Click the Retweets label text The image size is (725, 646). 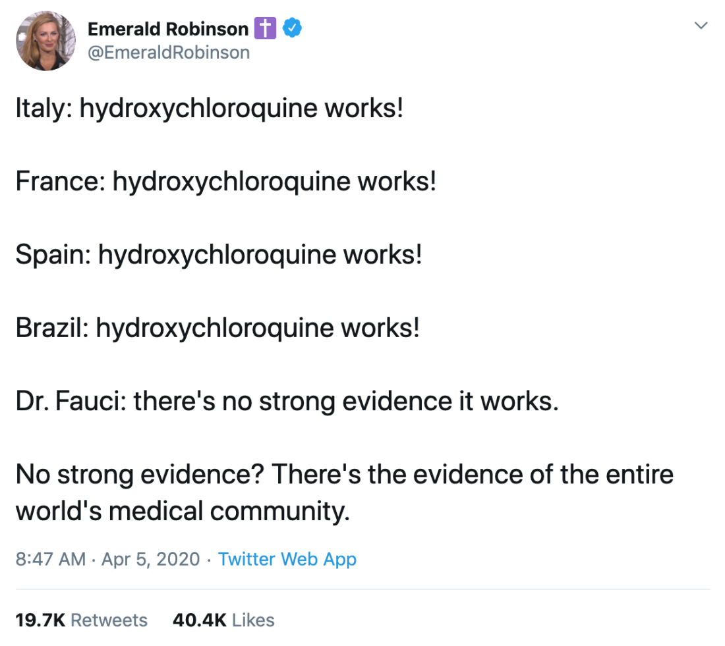[109, 620]
